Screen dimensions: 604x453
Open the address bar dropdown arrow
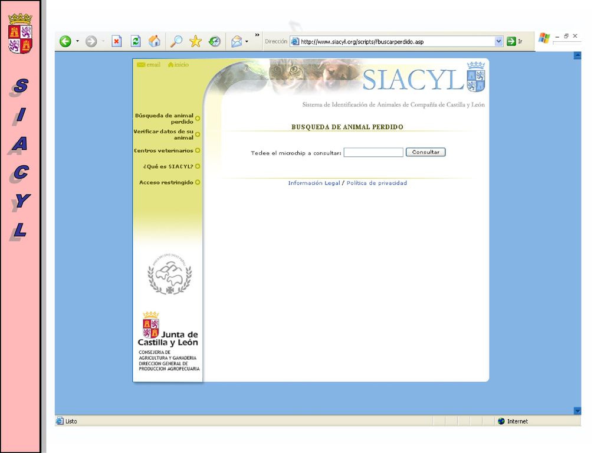pyautogui.click(x=499, y=41)
